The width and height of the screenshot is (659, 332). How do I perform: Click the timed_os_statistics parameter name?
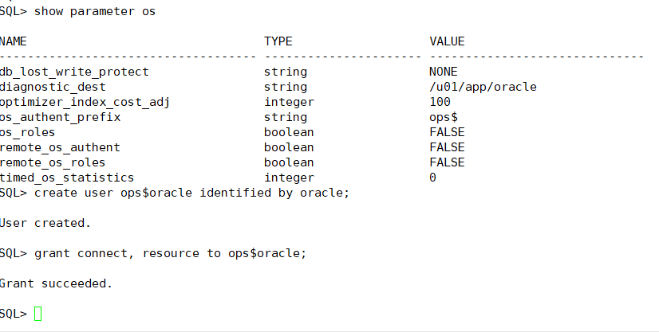(x=67, y=178)
